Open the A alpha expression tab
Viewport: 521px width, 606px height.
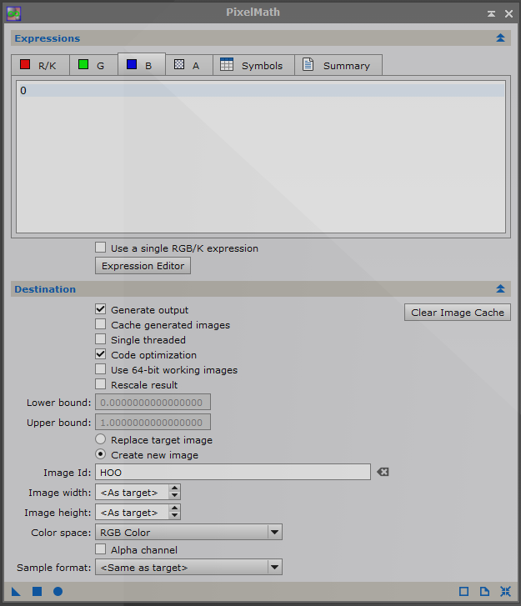189,65
